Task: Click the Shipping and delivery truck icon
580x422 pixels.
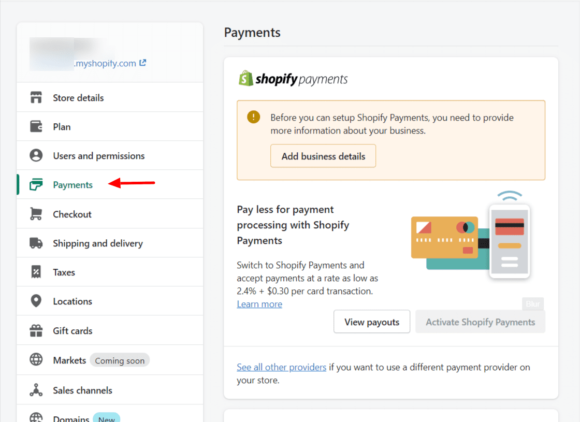Action: tap(36, 243)
